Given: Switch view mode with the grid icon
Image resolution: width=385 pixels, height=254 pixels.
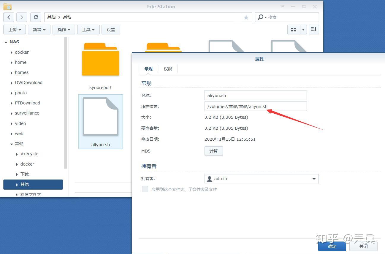Looking at the screenshot, I should point(293,29).
